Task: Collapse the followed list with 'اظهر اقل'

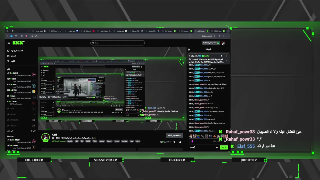Action: point(33,131)
